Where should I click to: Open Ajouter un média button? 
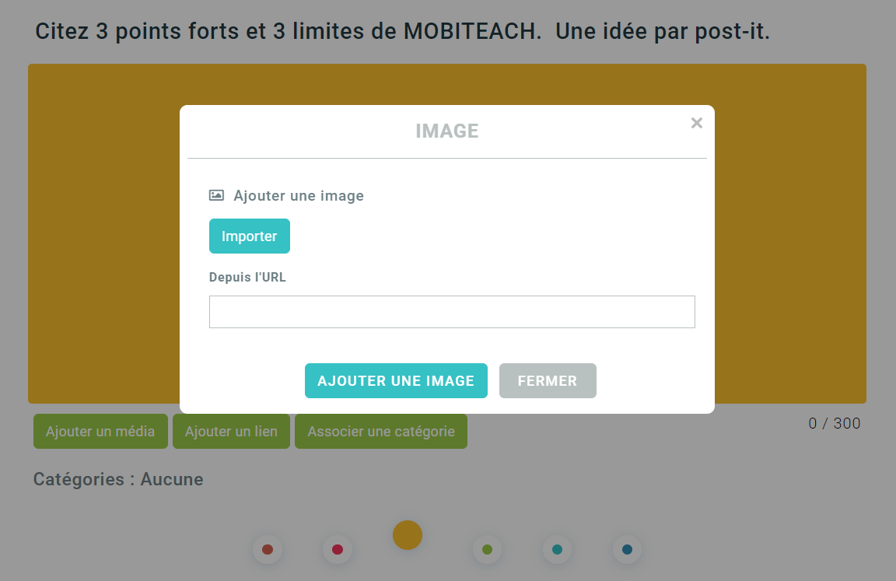(100, 432)
